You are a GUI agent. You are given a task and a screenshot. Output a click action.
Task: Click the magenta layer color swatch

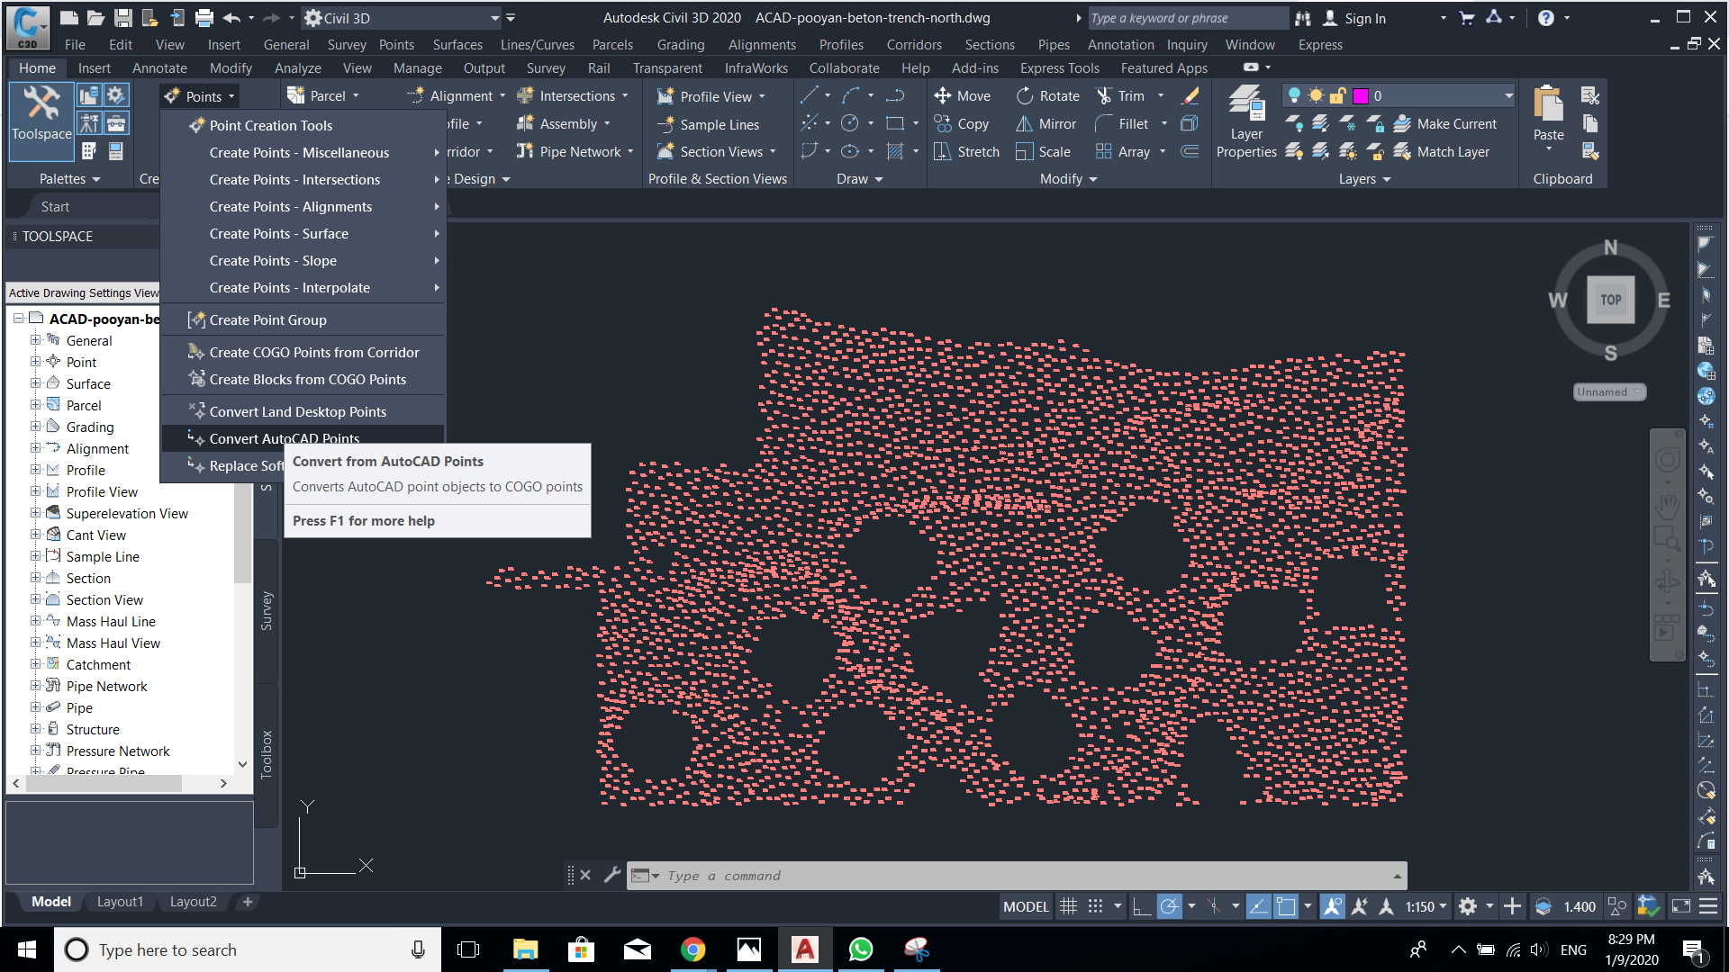(x=1362, y=94)
